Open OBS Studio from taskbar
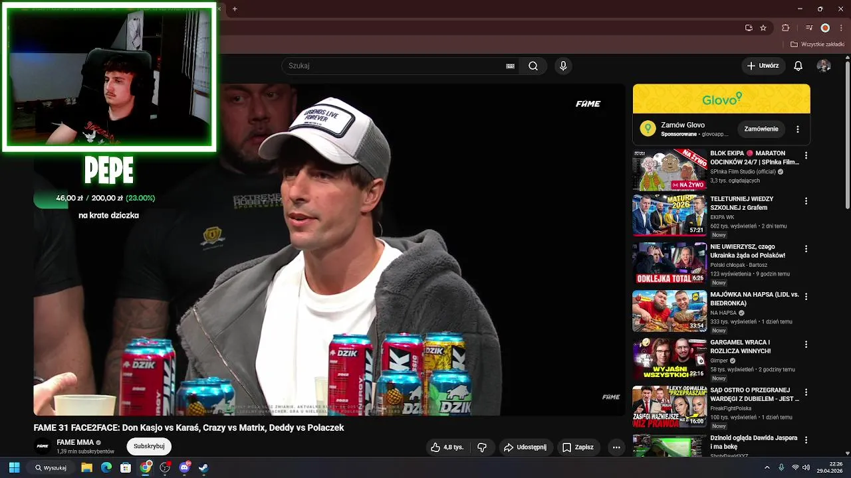The image size is (851, 478). pyautogui.click(x=165, y=467)
